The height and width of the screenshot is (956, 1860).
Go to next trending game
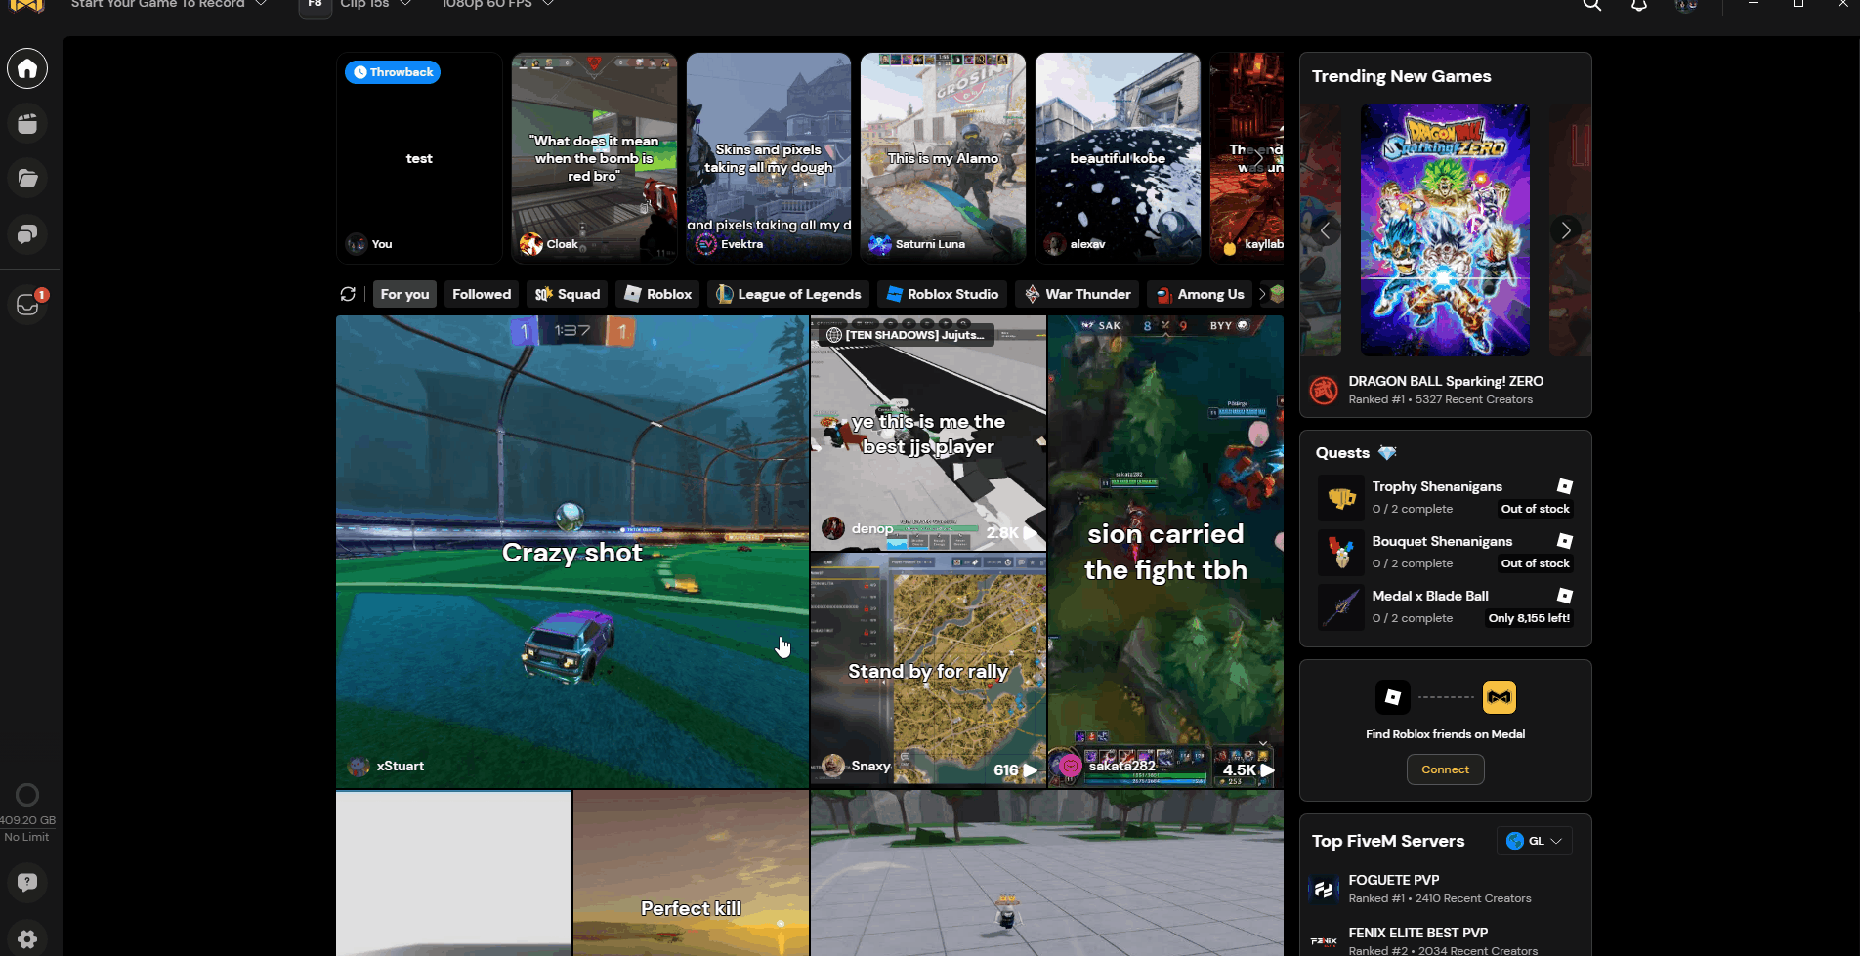(1565, 230)
